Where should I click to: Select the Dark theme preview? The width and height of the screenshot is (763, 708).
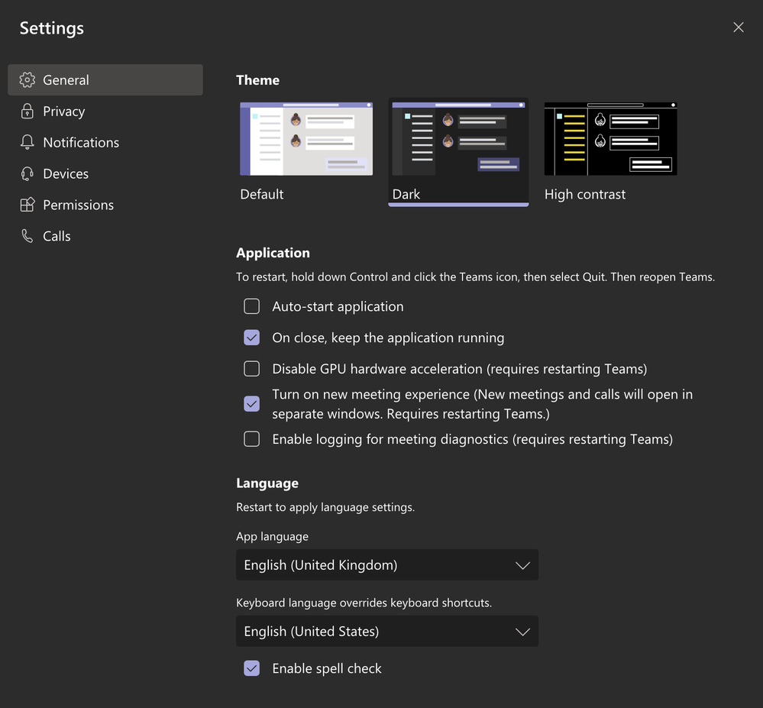(458, 139)
